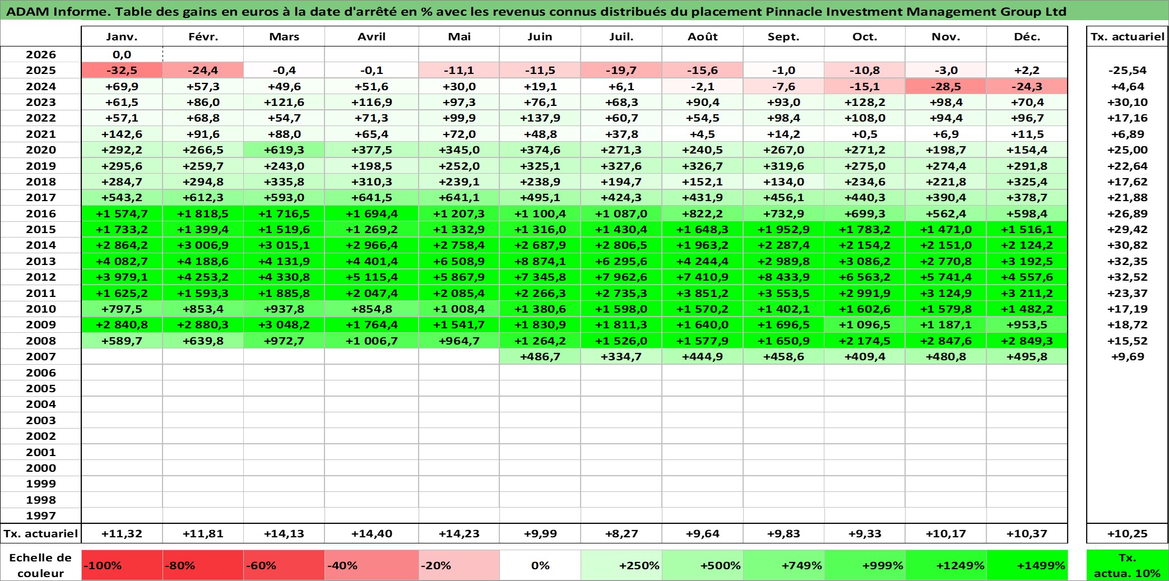1169x581 pixels.
Task: Select the +128,2 cell in 2023
Action: 865,102
